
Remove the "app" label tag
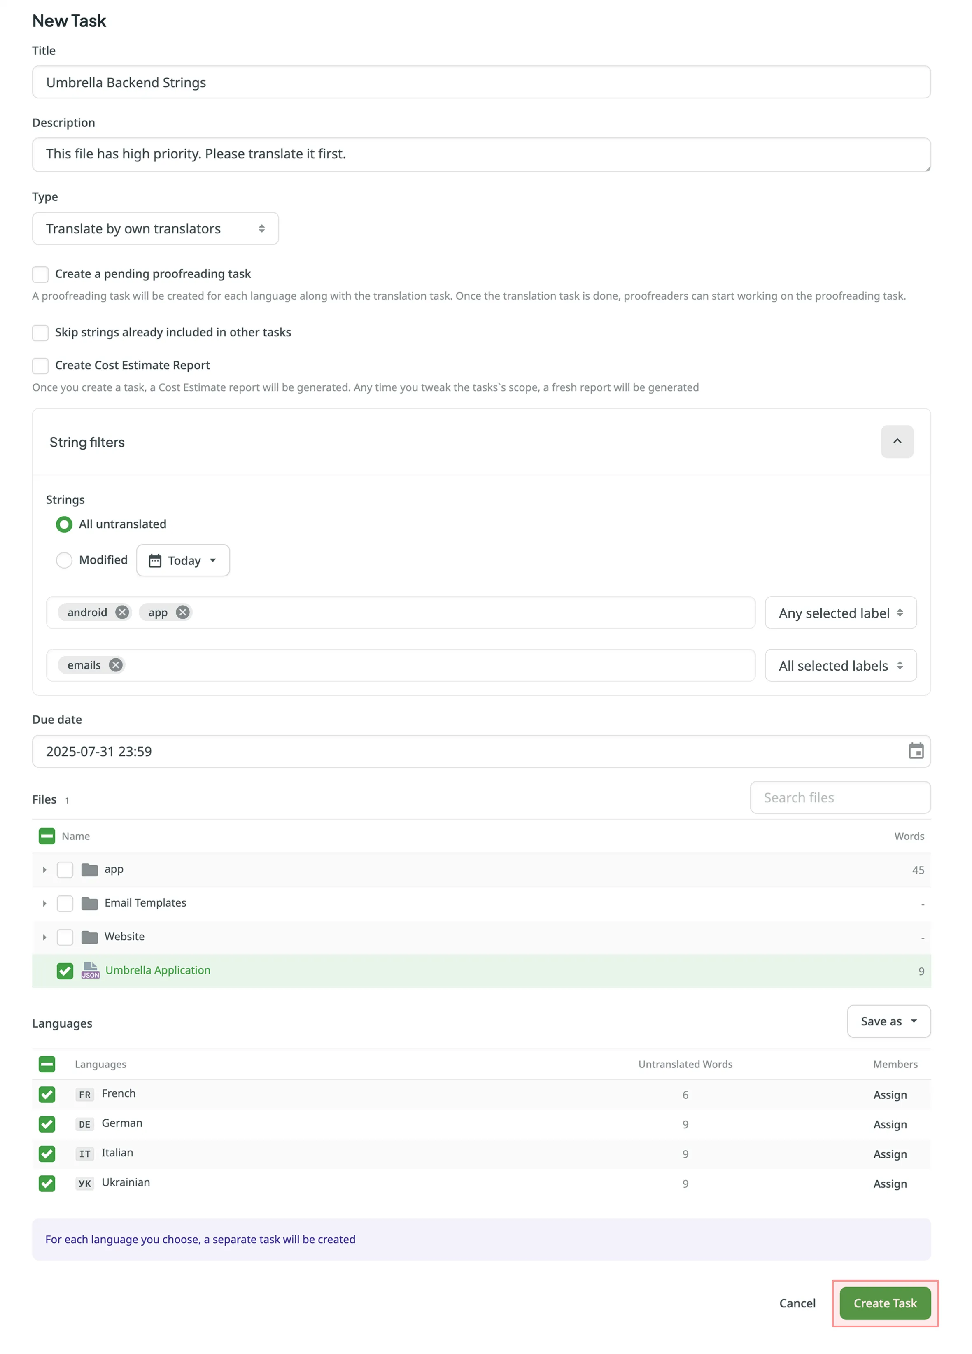coord(182,612)
